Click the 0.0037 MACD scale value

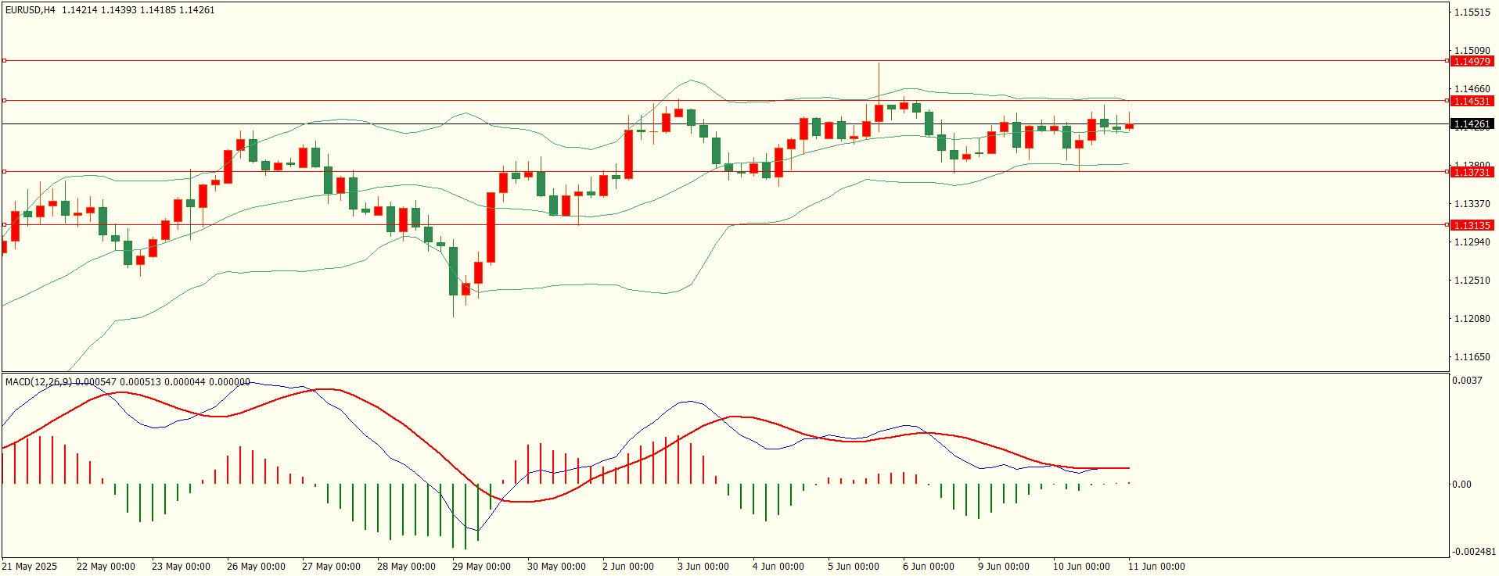pyautogui.click(x=1467, y=381)
